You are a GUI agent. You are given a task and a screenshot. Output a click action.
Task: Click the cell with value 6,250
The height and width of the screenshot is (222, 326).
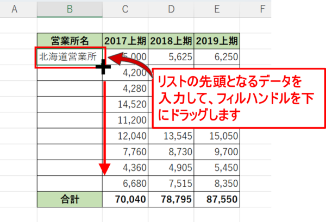(217, 56)
